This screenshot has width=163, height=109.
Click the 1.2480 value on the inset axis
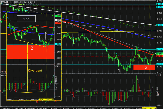58,52
